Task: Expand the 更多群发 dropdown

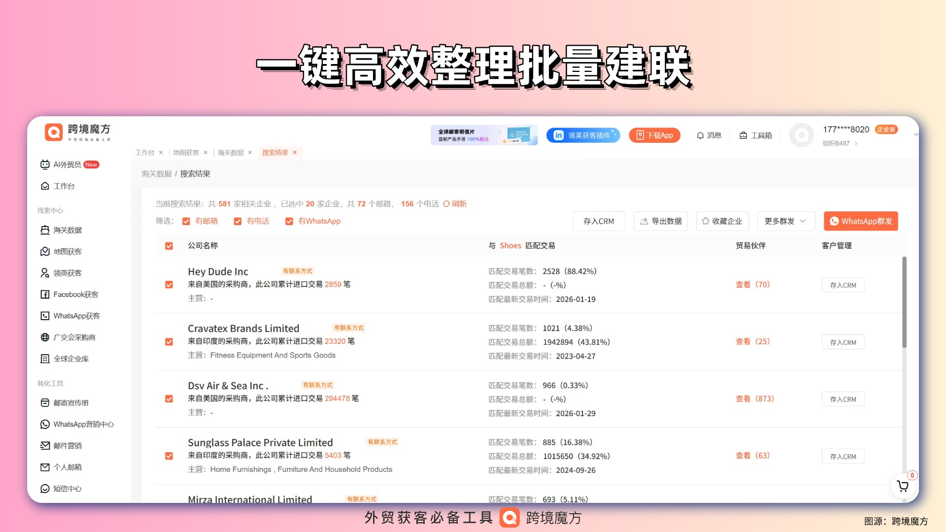Action: 785,221
